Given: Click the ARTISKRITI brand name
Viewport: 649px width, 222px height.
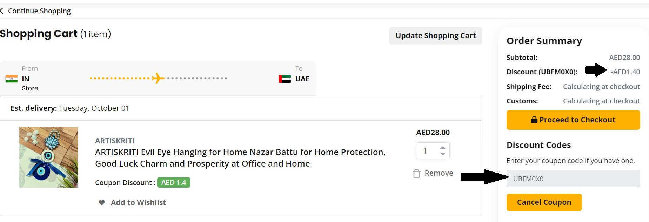Looking at the screenshot, I should pyautogui.click(x=114, y=141).
